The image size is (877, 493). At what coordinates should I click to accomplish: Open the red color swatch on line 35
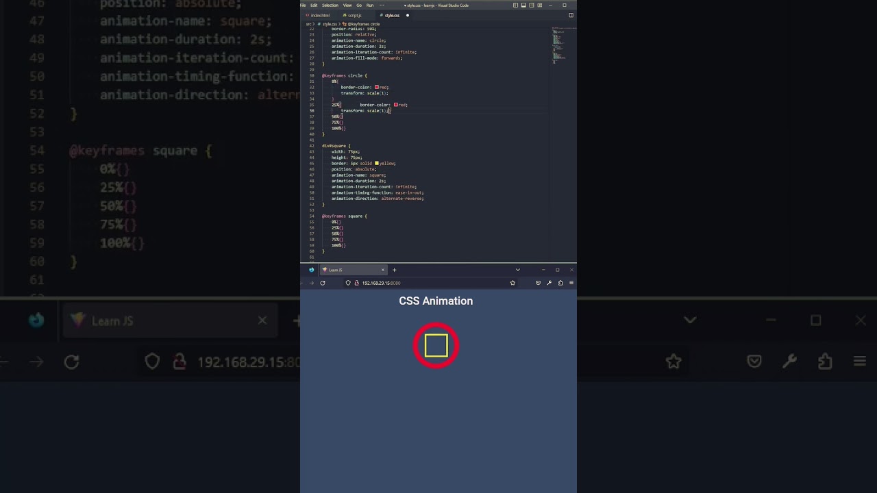click(396, 105)
